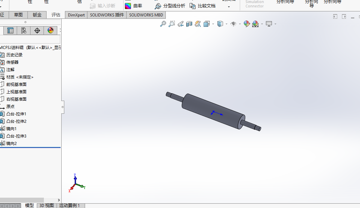Open the Hide/Show Items dropdown arrow
The width and height of the screenshot is (360, 208).
click(x=240, y=24)
